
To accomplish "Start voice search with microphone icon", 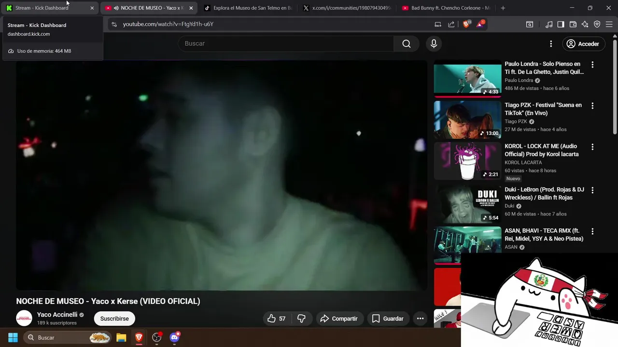I will [x=434, y=44].
